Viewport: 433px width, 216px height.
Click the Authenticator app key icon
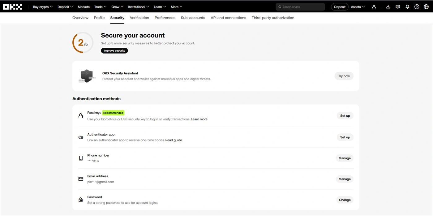[x=81, y=137]
